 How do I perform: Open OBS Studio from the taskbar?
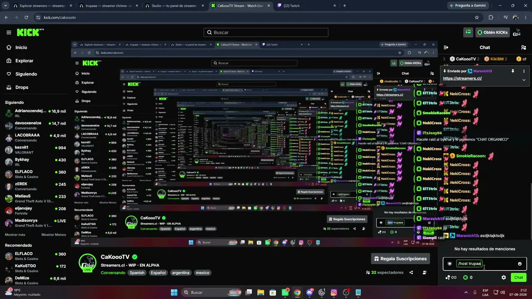coord(346,292)
